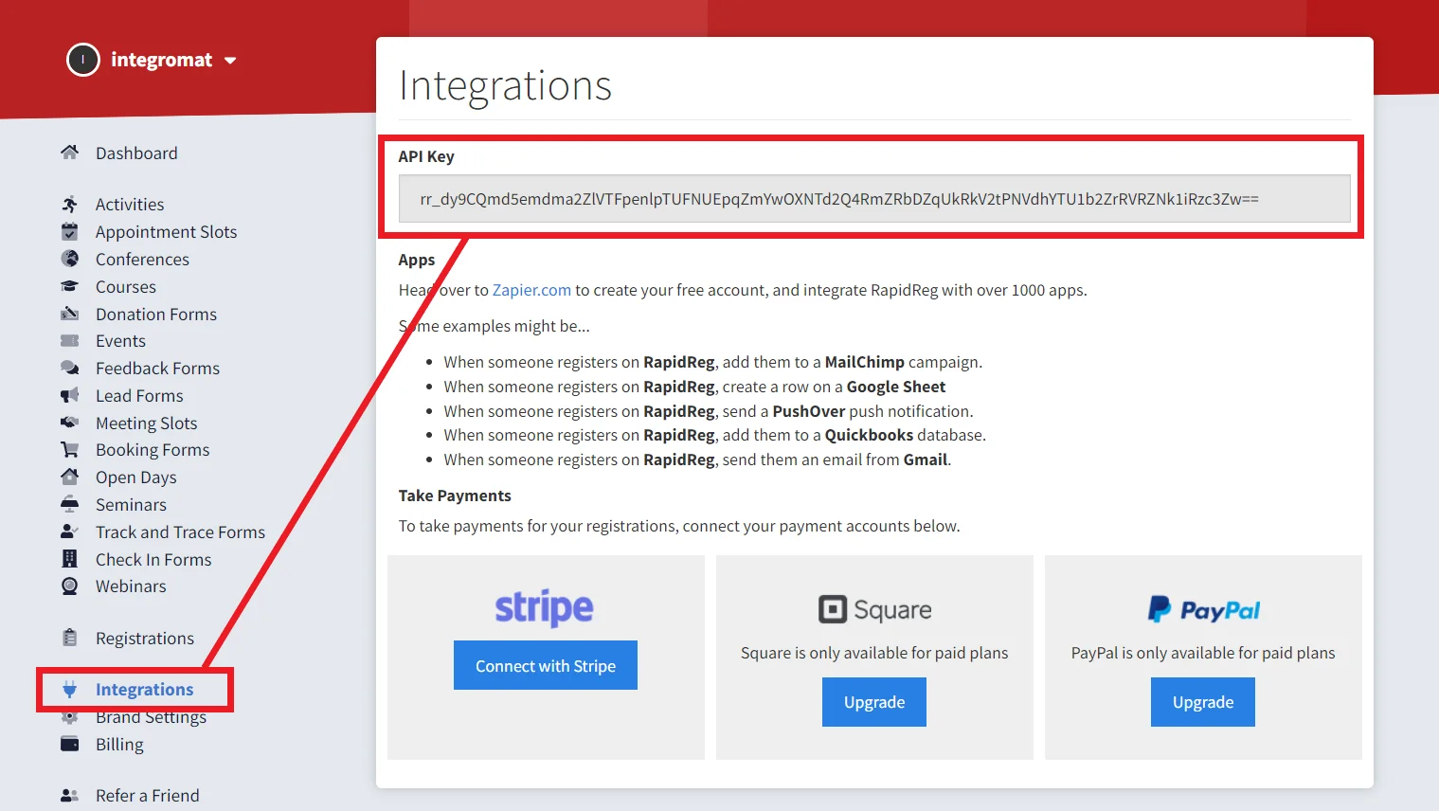
Task: Go to Webinars
Action: [131, 586]
